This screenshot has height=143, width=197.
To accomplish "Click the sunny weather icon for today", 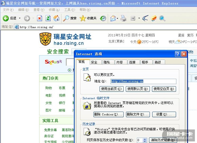I will (139, 42).
